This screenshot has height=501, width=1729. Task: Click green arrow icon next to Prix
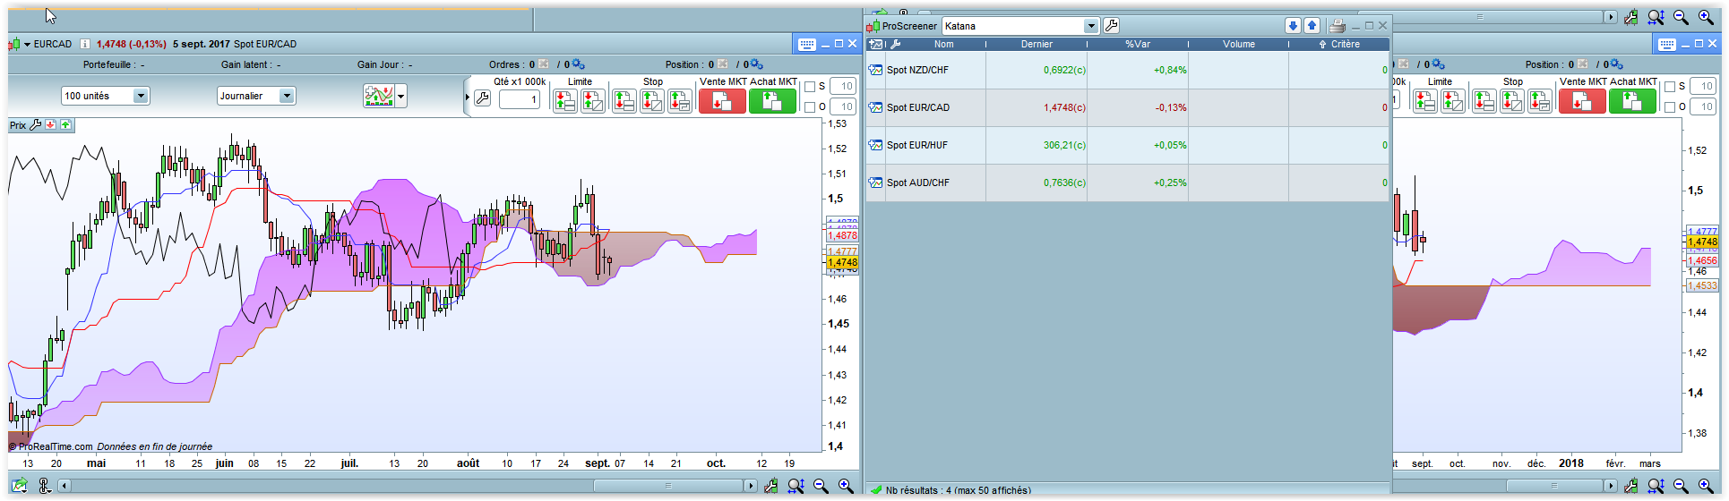pos(65,125)
